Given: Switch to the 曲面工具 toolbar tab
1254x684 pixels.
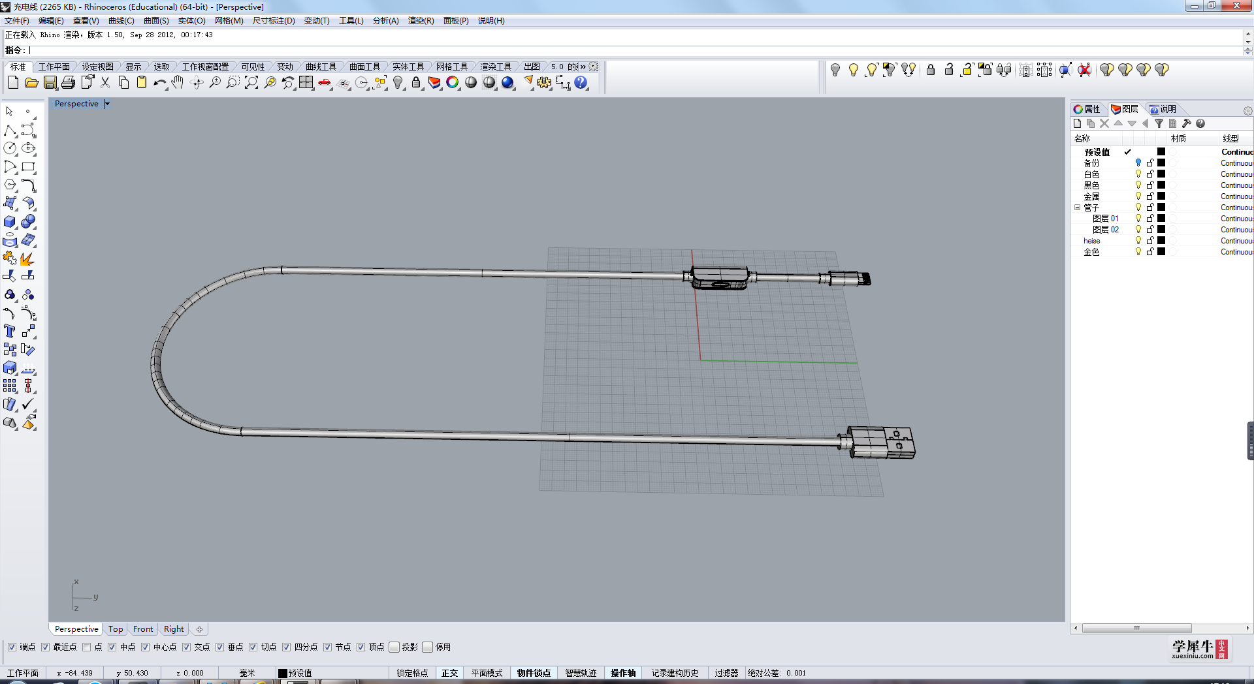Looking at the screenshot, I should (364, 67).
